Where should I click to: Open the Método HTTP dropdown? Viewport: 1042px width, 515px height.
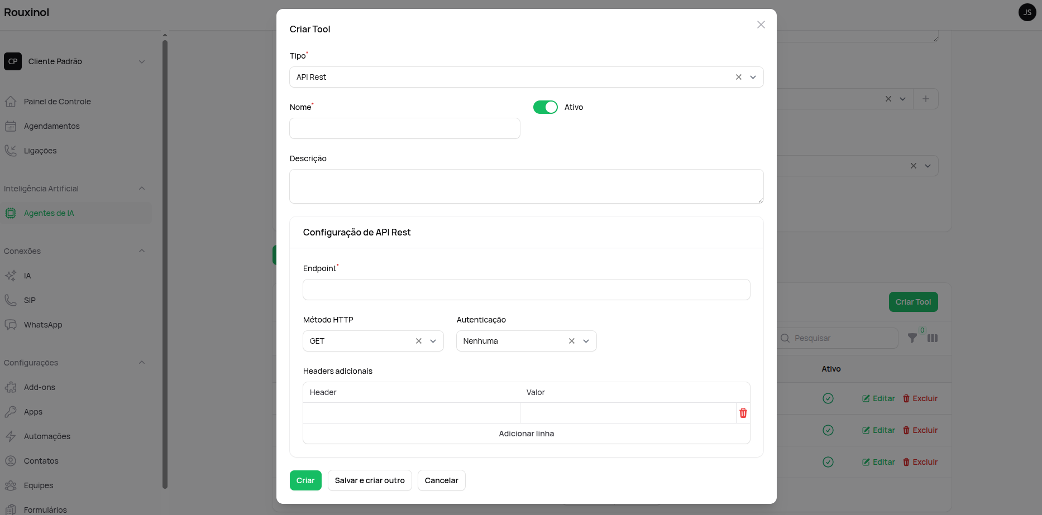(433, 341)
